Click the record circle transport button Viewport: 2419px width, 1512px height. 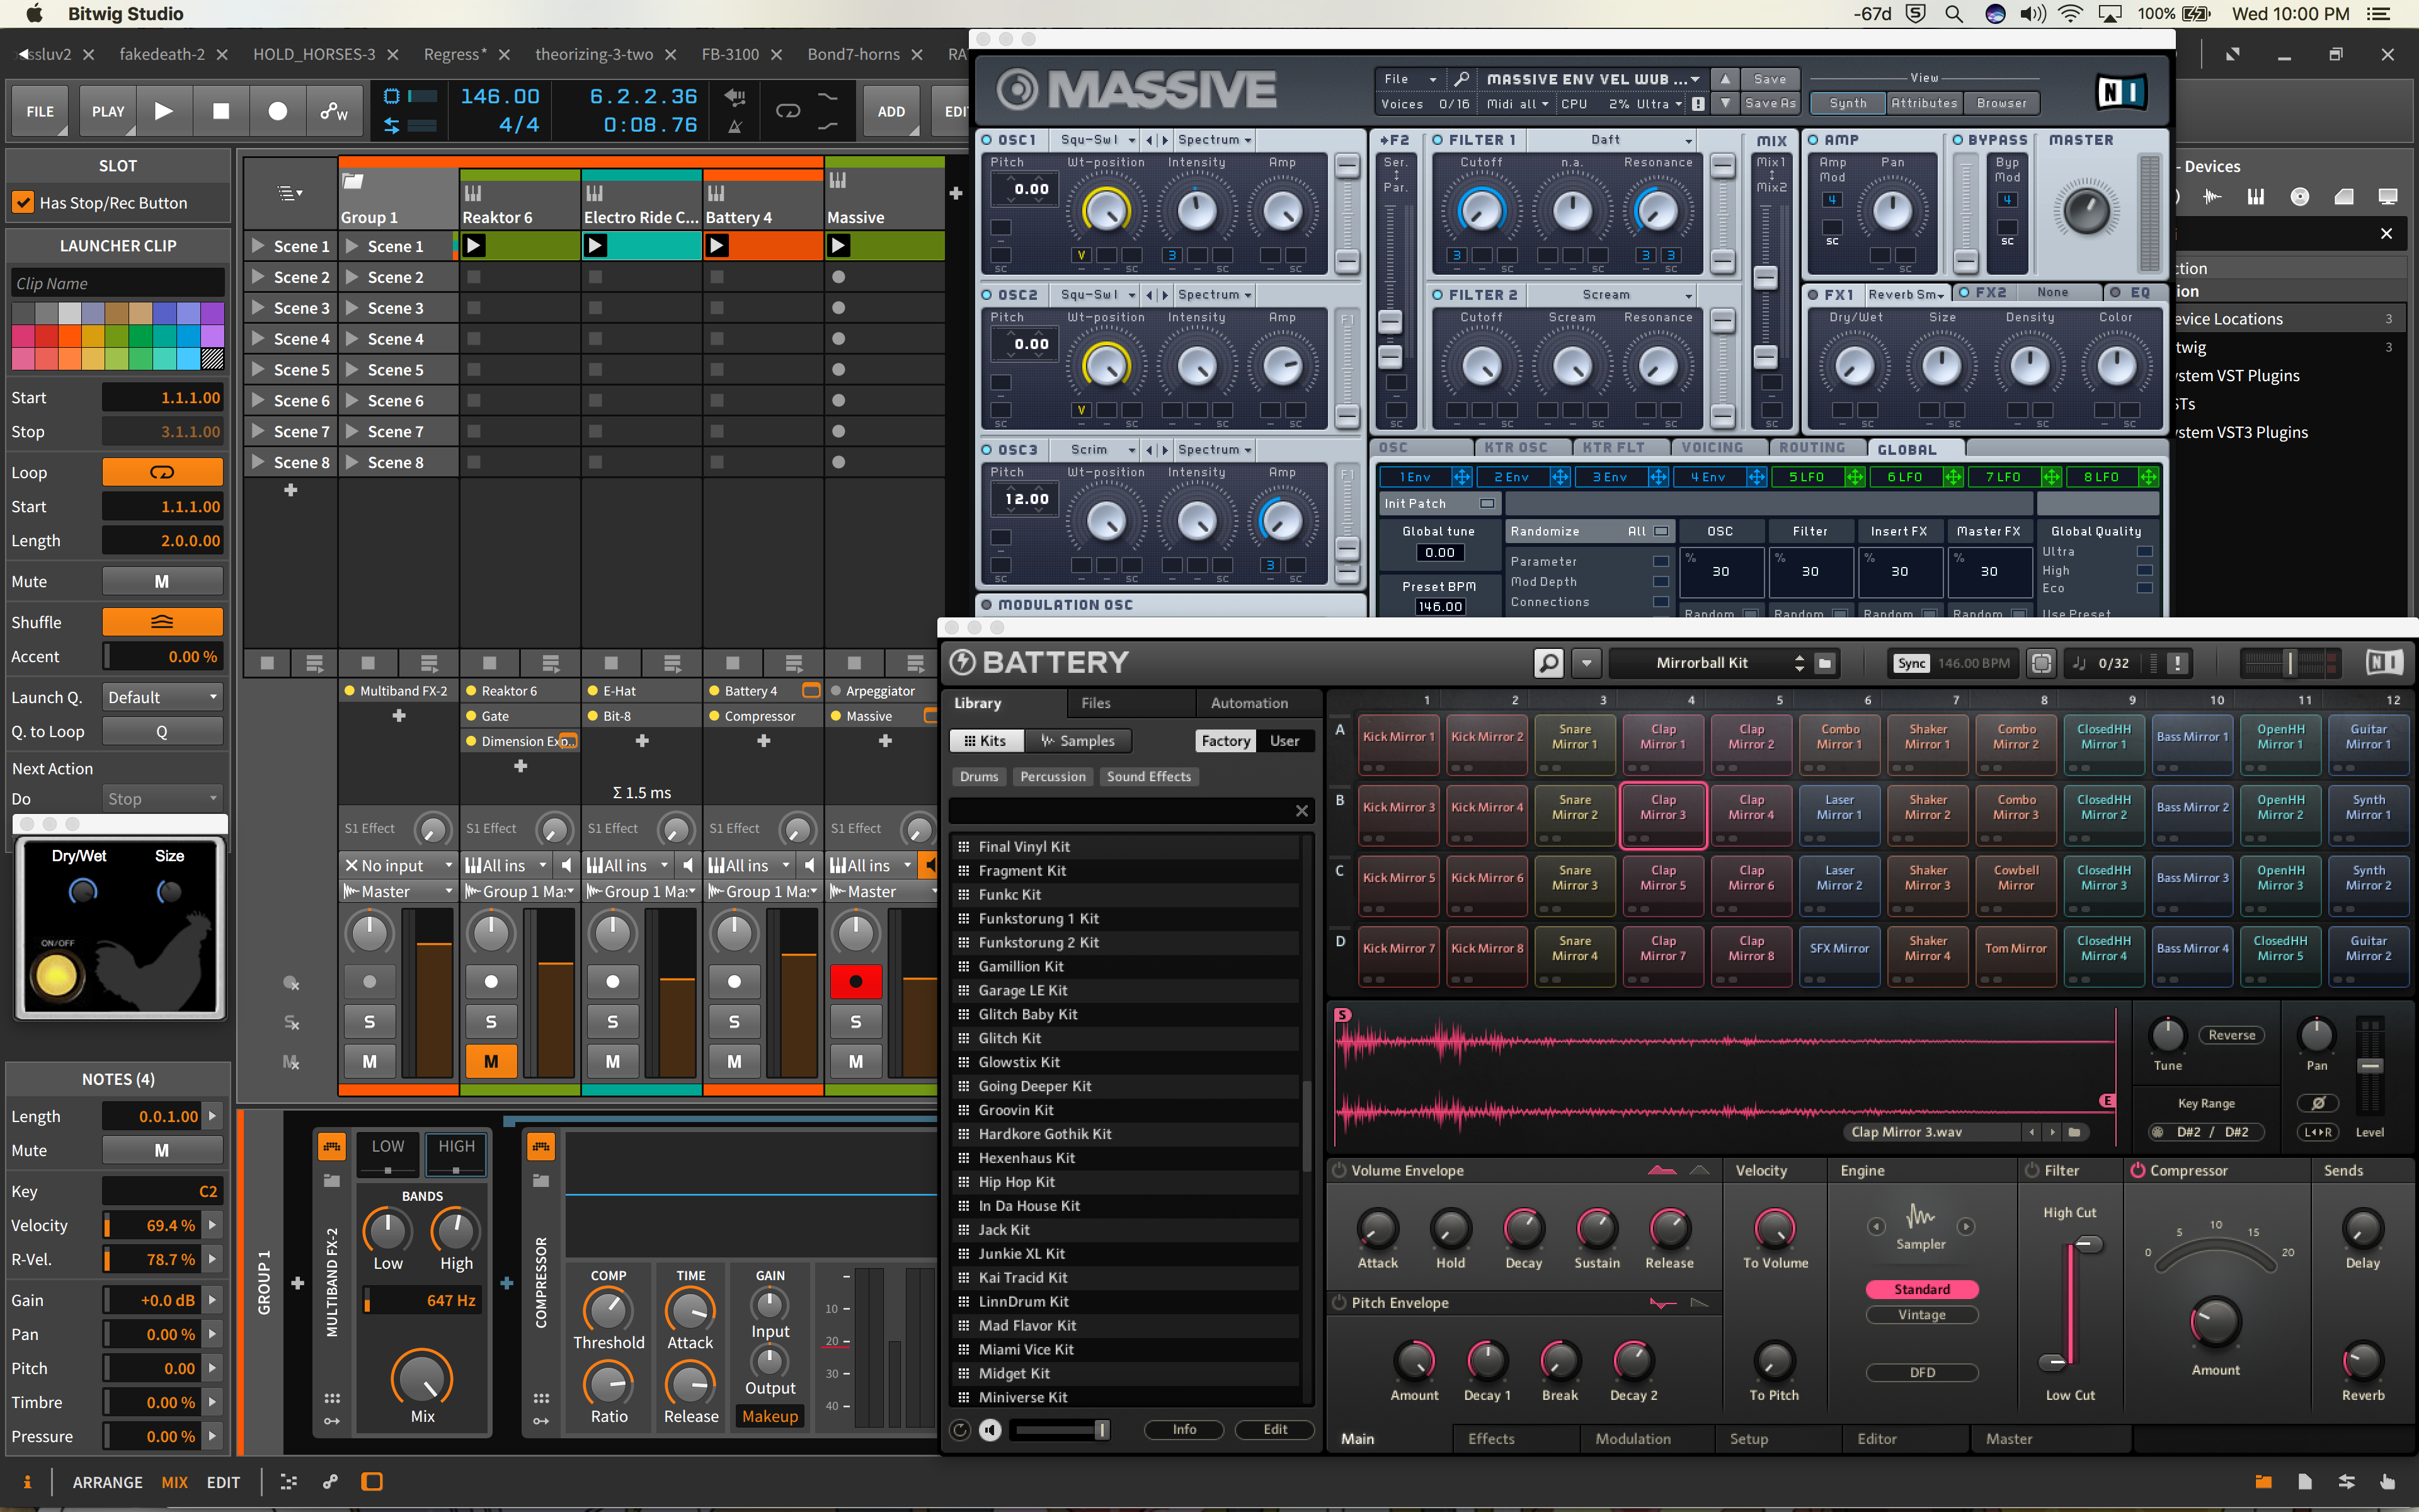278,112
